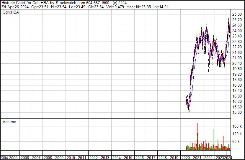Select the 20.40 price level label

tap(237, 63)
